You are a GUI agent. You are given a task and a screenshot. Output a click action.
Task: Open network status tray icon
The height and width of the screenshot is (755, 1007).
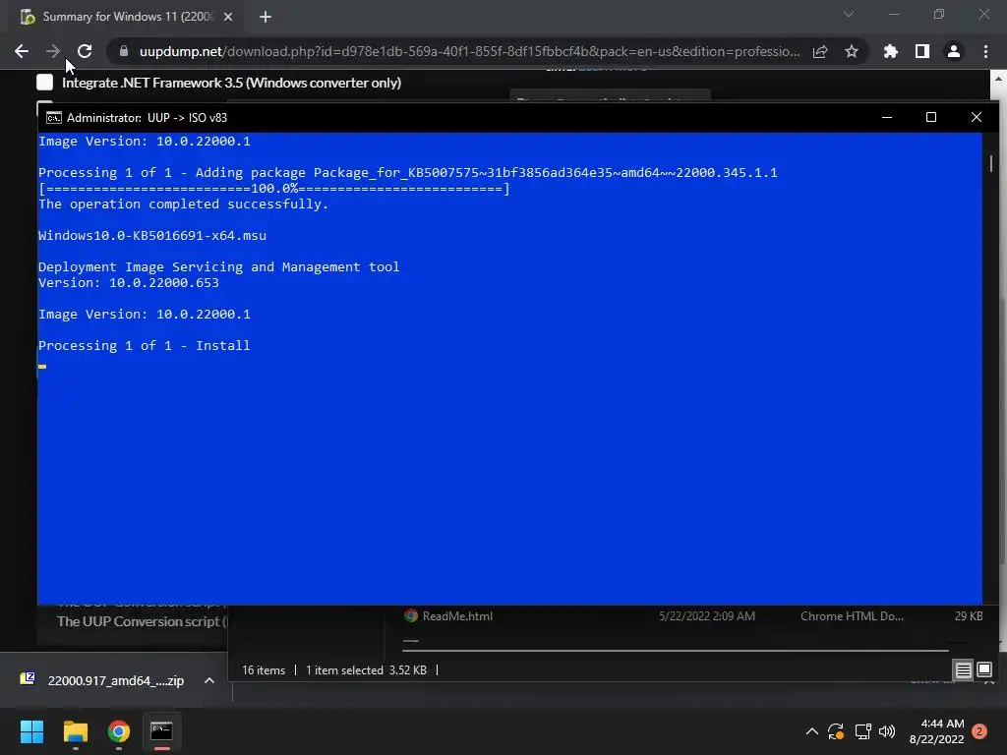(x=862, y=731)
